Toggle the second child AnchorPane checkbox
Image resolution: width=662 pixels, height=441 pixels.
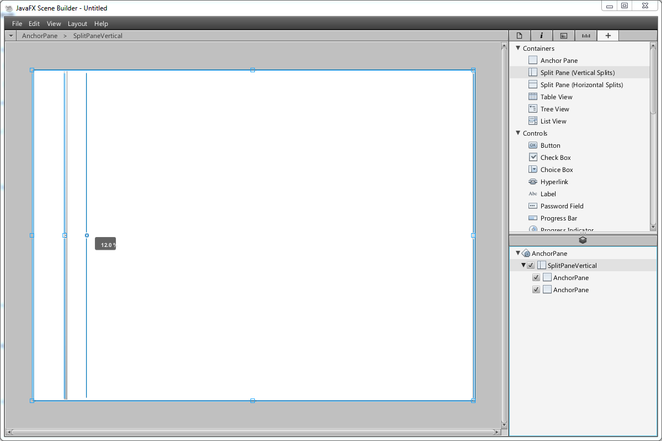[x=536, y=289]
